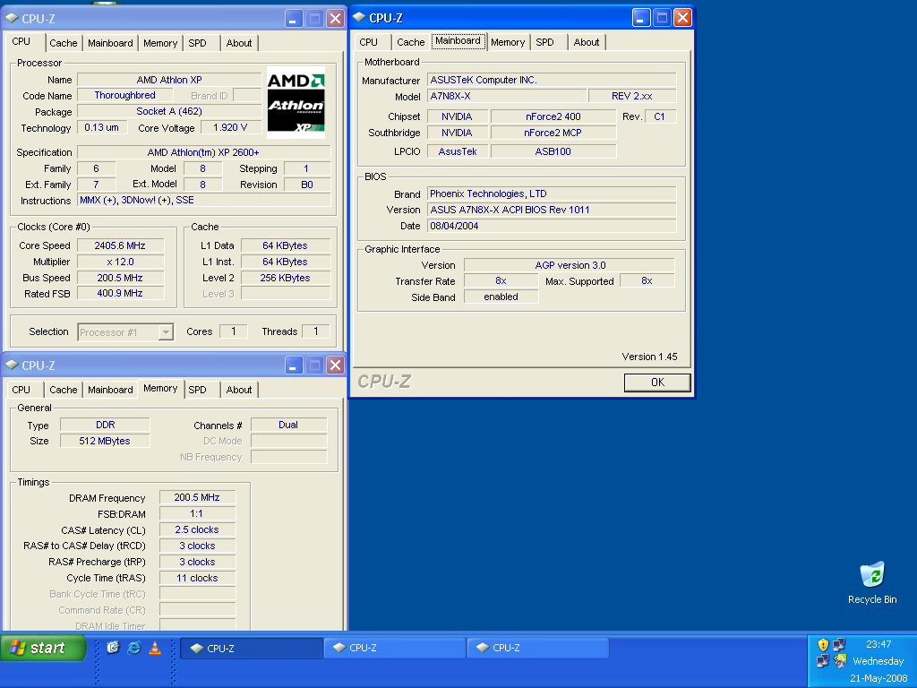This screenshot has height=688, width=917.
Task: Click the 'enabled' Side Band value
Action: click(x=501, y=297)
